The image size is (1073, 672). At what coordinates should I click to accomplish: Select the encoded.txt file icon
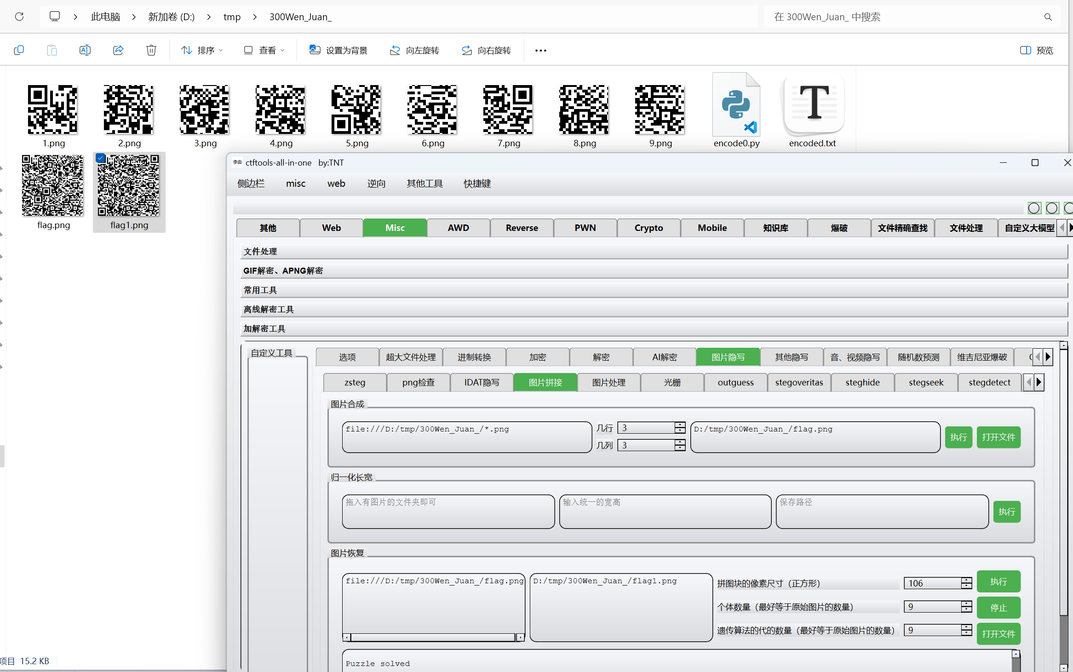813,105
